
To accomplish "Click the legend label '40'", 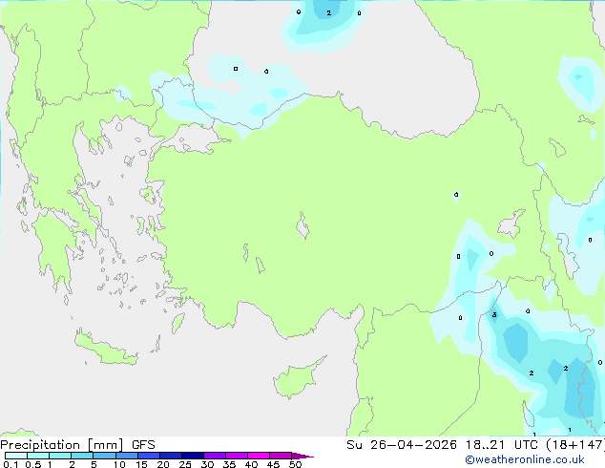I will (251, 464).
